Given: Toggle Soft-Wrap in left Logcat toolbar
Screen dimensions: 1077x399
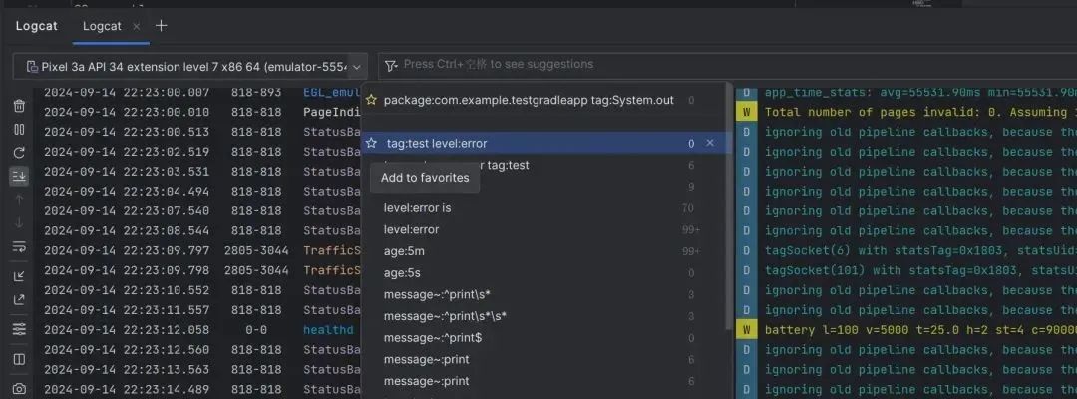Looking at the screenshot, I should (x=19, y=246).
